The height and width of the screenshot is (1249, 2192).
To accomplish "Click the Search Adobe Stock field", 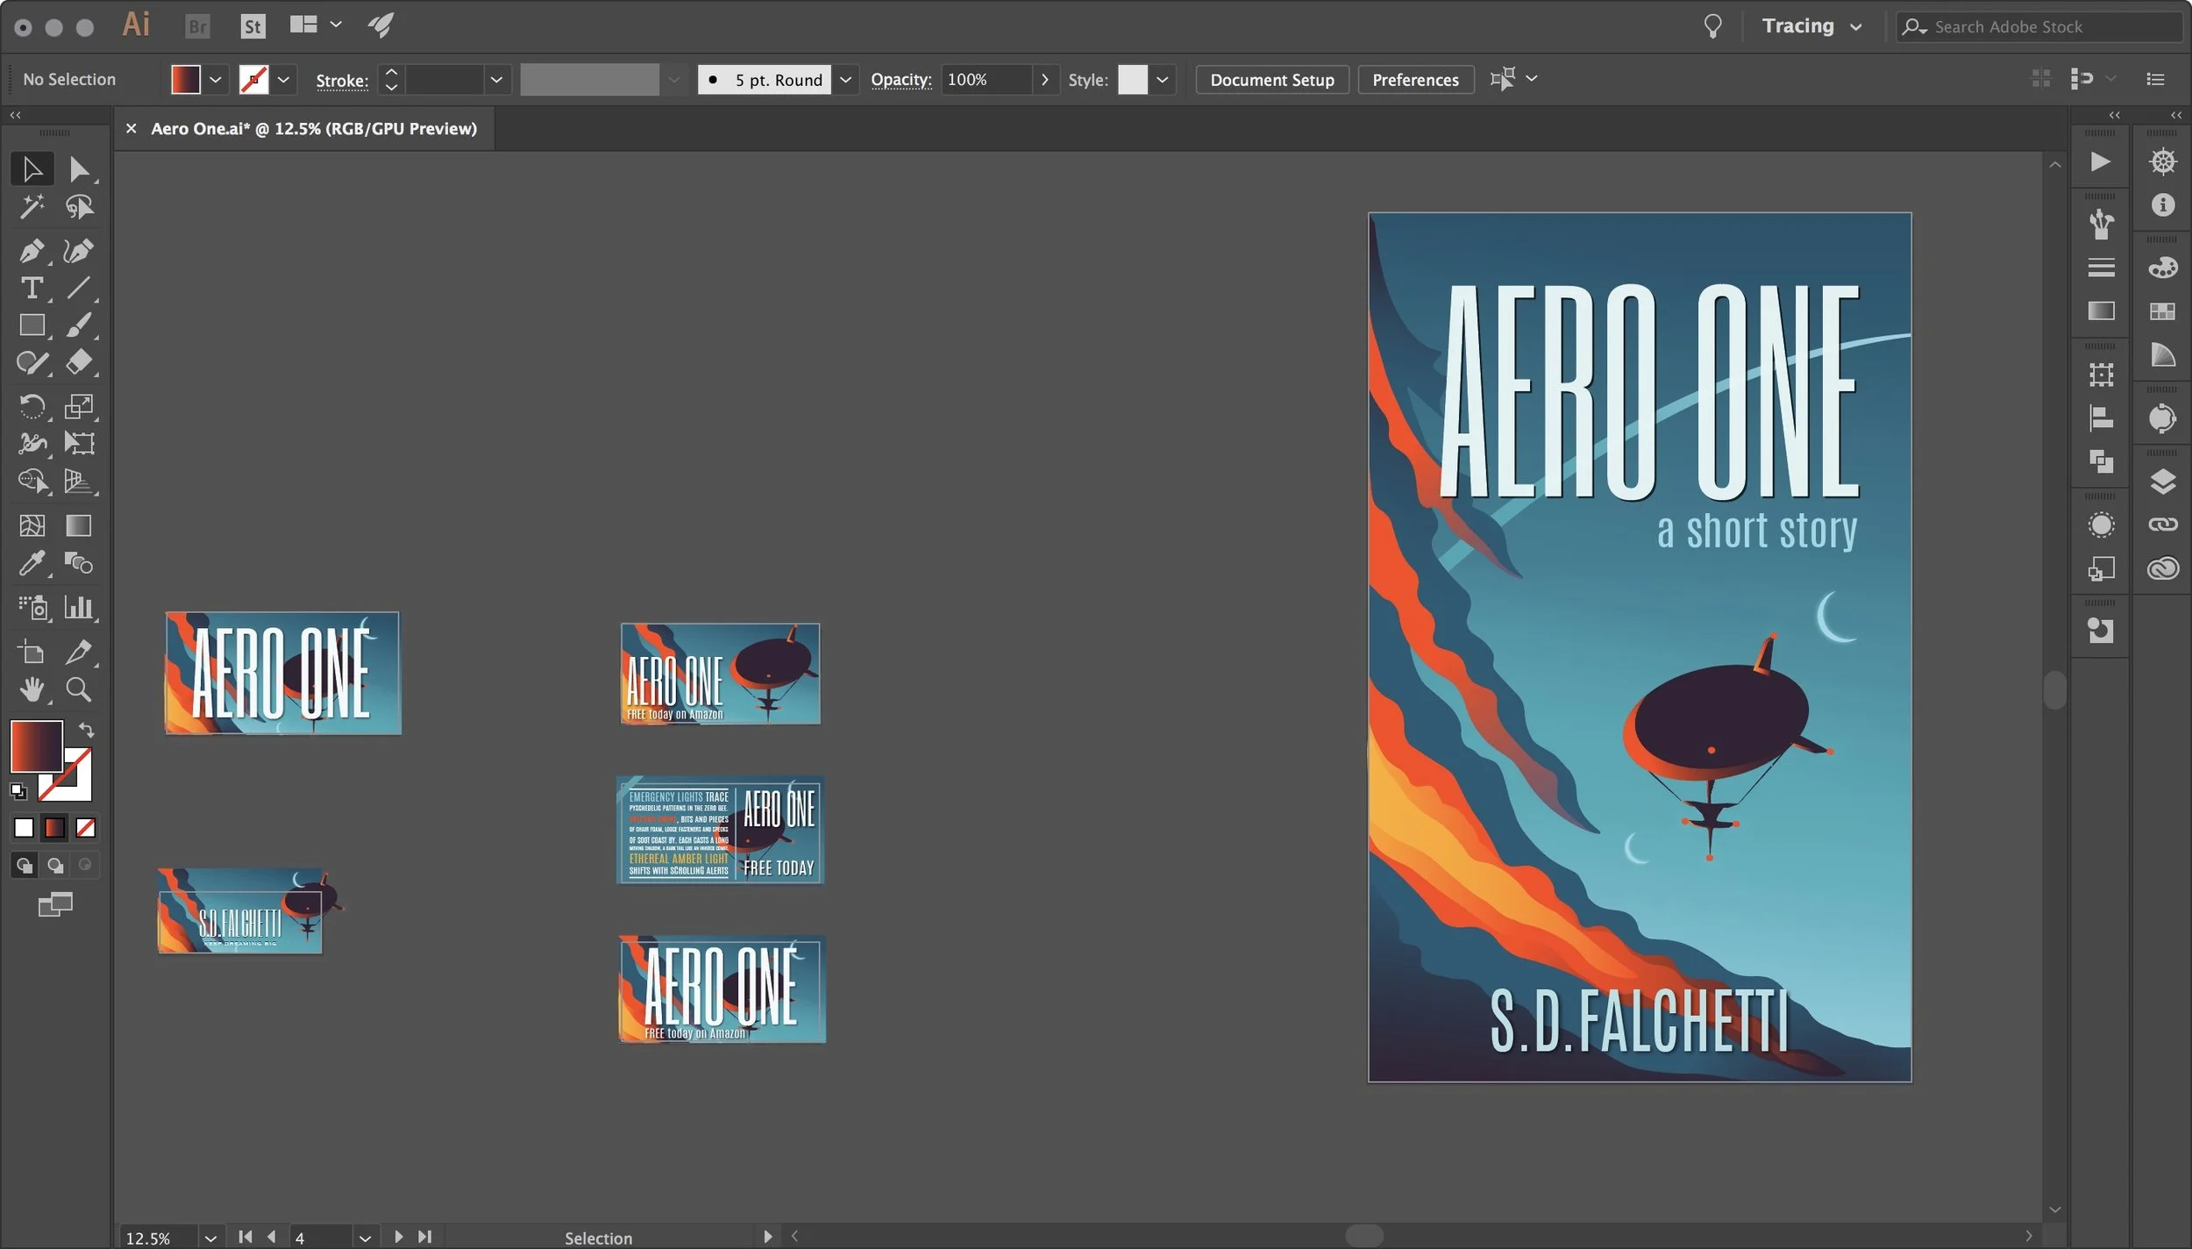I will (x=2039, y=26).
